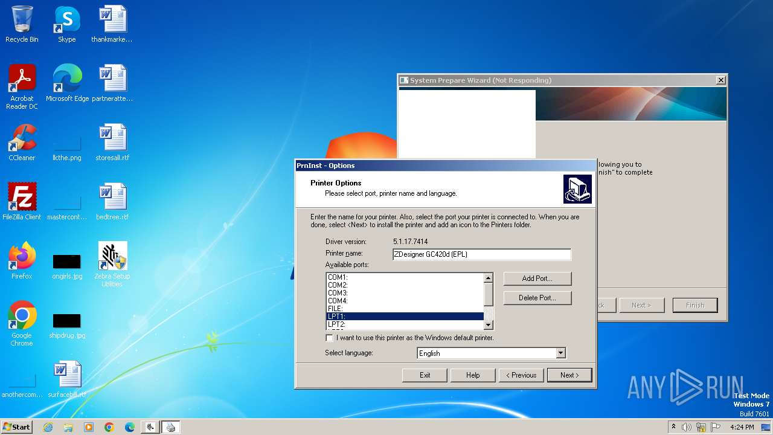Viewport: 773px width, 435px height.
Task: Open Acrobat Reader DC shortcut
Action: pos(22,86)
